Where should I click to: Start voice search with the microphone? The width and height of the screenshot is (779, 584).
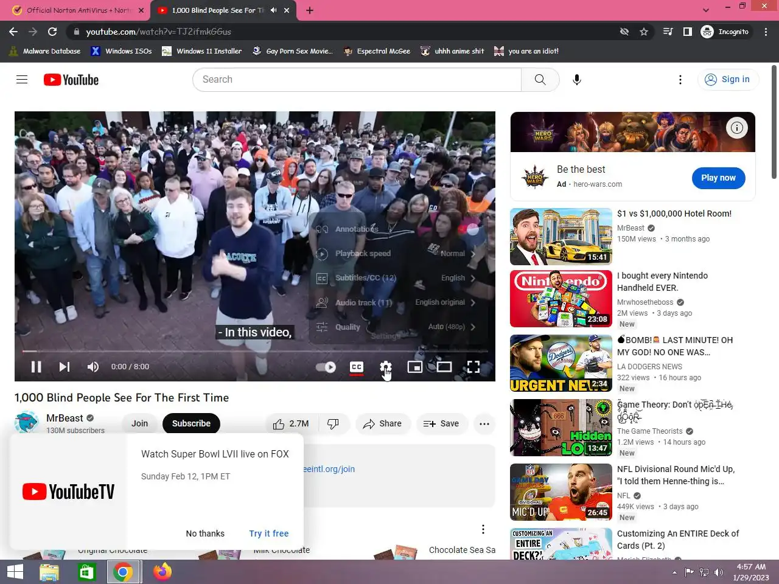(577, 80)
